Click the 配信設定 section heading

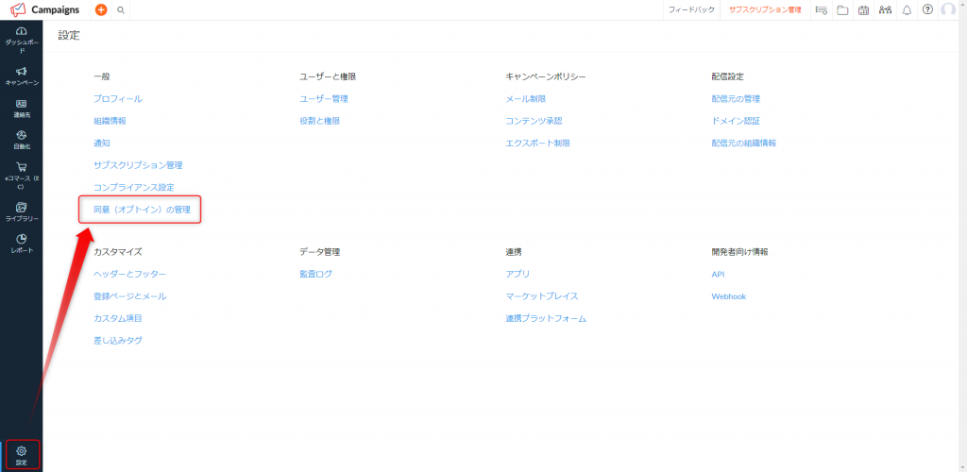[728, 76]
